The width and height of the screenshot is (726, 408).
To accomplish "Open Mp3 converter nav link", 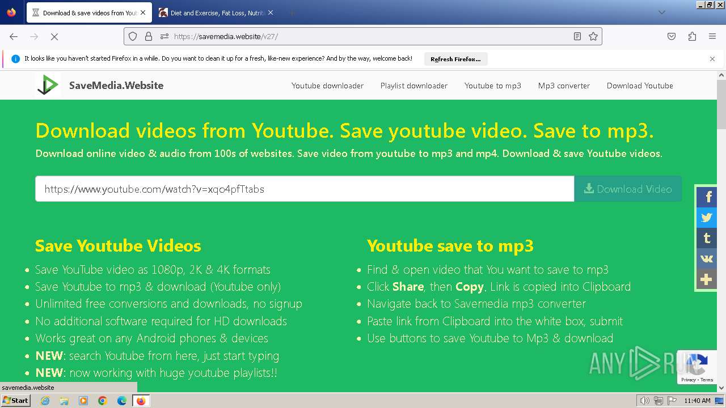I will pyautogui.click(x=564, y=86).
